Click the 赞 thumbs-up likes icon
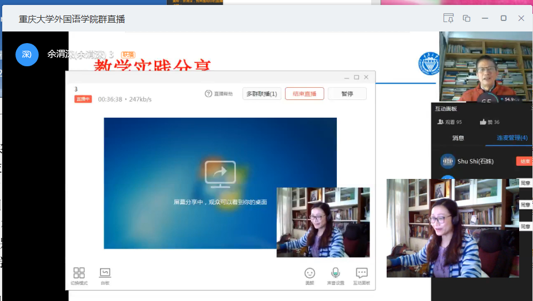The image size is (533, 301). (x=483, y=122)
